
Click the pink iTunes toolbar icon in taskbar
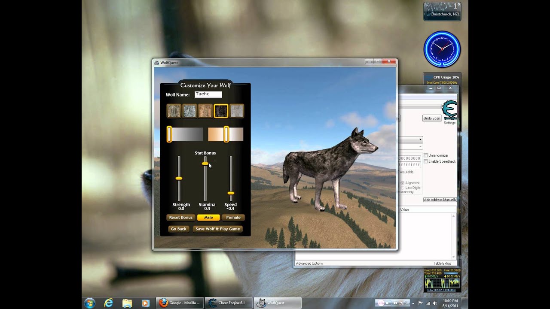(381, 303)
